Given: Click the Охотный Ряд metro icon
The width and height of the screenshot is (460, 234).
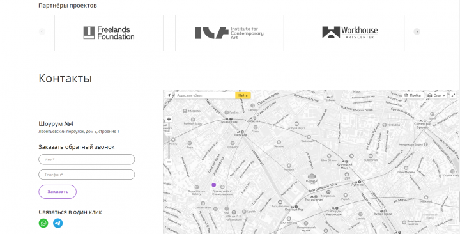Looking at the screenshot, I should tap(295, 207).
